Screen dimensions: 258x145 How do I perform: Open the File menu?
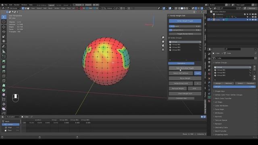6,5
